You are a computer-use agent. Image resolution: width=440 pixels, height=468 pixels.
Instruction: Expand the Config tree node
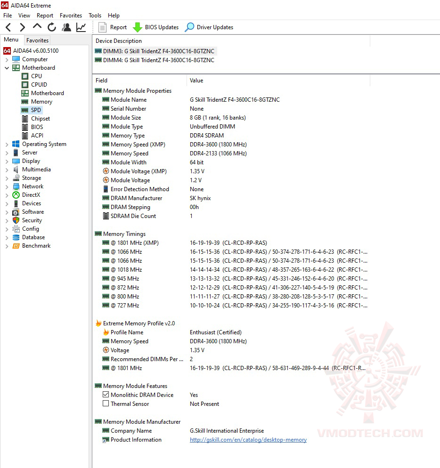click(7, 229)
